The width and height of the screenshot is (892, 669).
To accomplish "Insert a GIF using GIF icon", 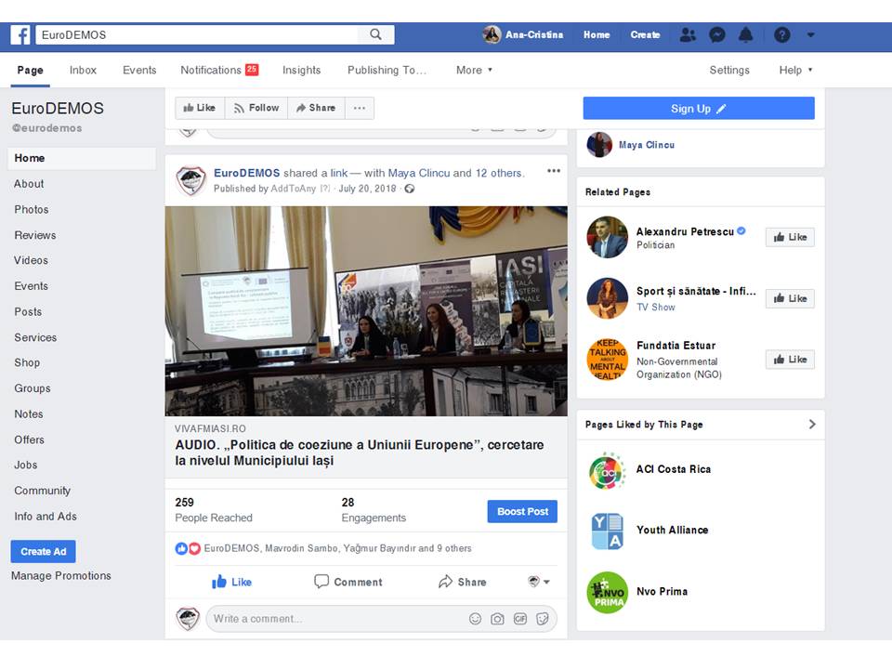I will (520, 619).
